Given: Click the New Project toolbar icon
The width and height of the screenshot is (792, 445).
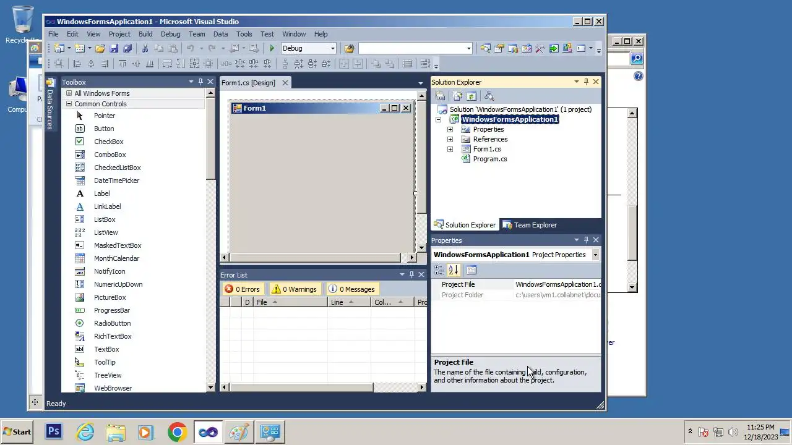Looking at the screenshot, I should (x=59, y=48).
